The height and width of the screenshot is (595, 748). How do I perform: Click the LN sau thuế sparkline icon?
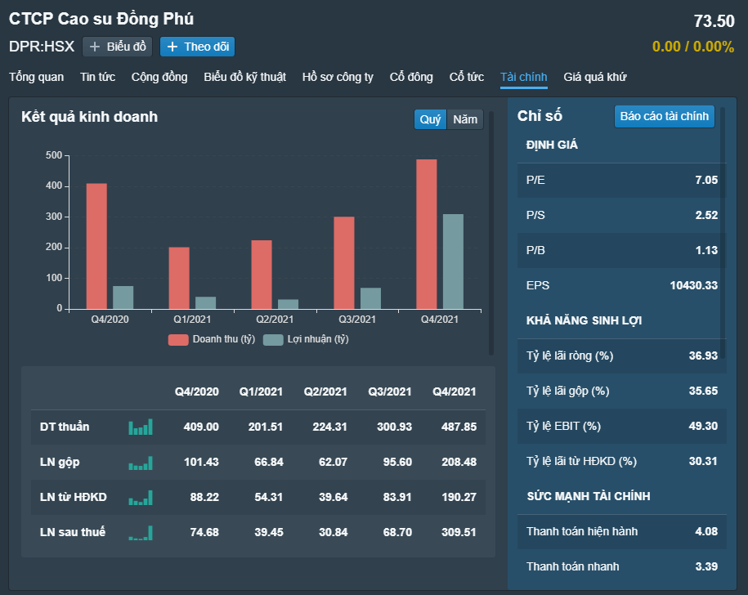tap(140, 533)
